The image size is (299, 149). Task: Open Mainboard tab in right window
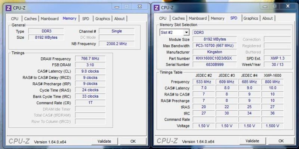pos(198,18)
